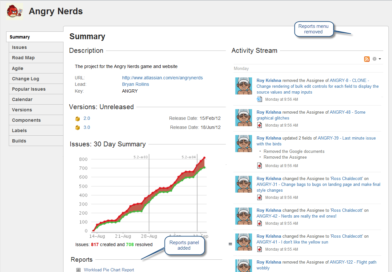
Task: Click Roy Krishna's avatar on the ANGRY-41 entry
Action: tap(244, 242)
